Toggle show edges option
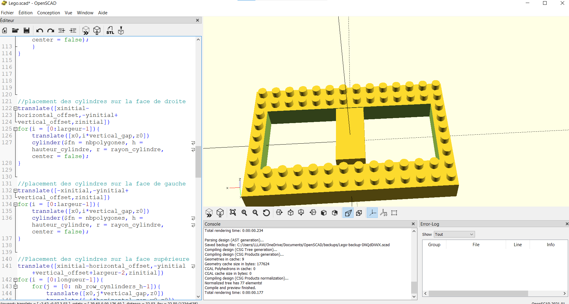The image size is (569, 304). click(394, 213)
